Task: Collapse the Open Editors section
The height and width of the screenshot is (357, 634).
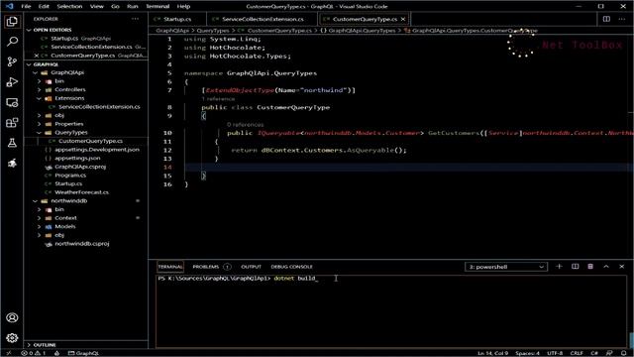Action: (x=29, y=30)
